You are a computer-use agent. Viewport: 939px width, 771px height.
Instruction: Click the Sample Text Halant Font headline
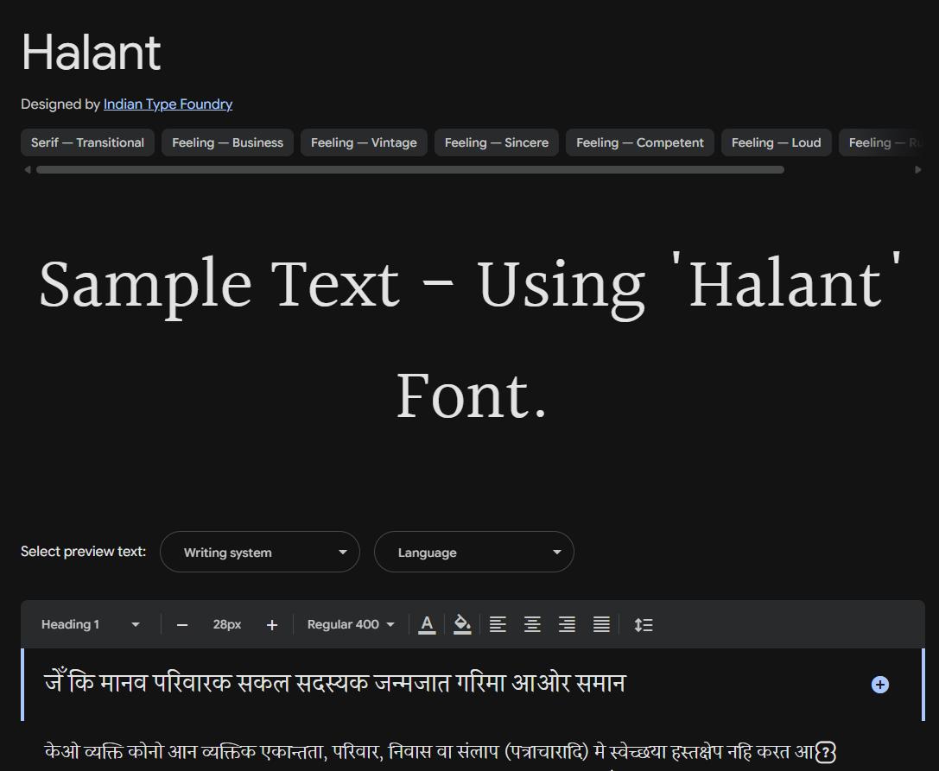(x=470, y=339)
